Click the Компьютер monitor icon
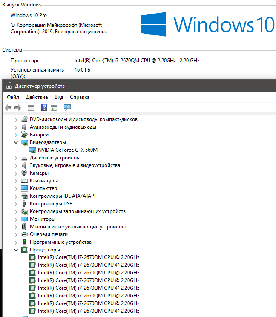Image resolution: width=276 pixels, height=317 pixels. point(24,188)
